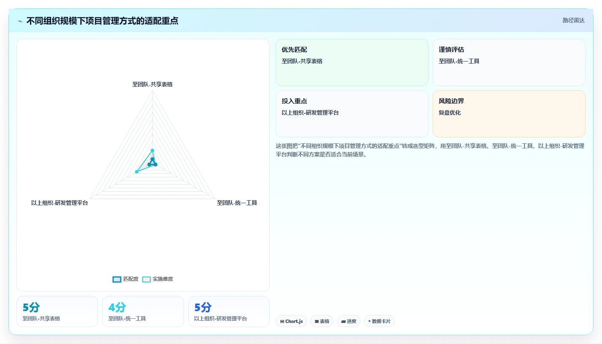Click the radar axis label 至团队-共享表格
This screenshot has width=602, height=344.
pyautogui.click(x=152, y=84)
